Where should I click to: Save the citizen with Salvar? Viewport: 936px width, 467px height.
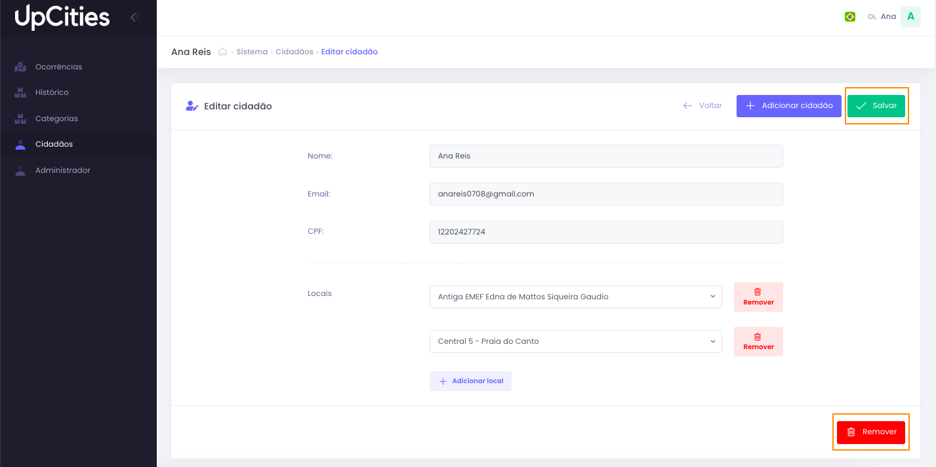tap(876, 106)
